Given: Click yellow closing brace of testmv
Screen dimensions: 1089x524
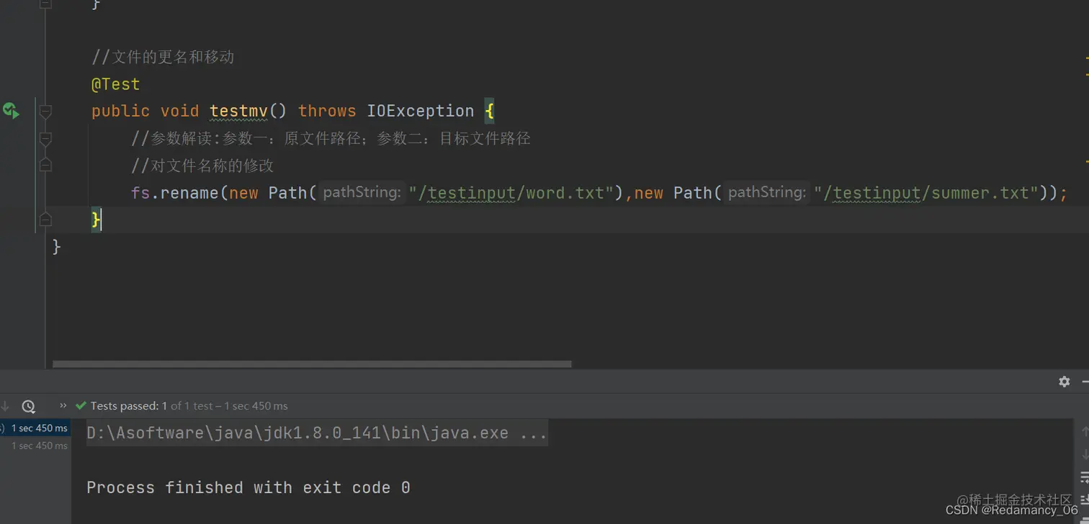Looking at the screenshot, I should click(x=96, y=220).
